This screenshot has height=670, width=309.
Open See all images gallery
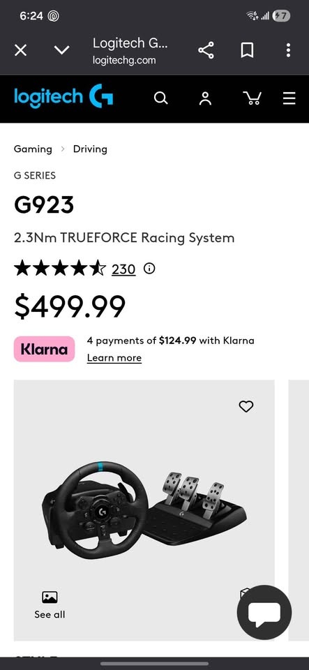click(x=50, y=605)
